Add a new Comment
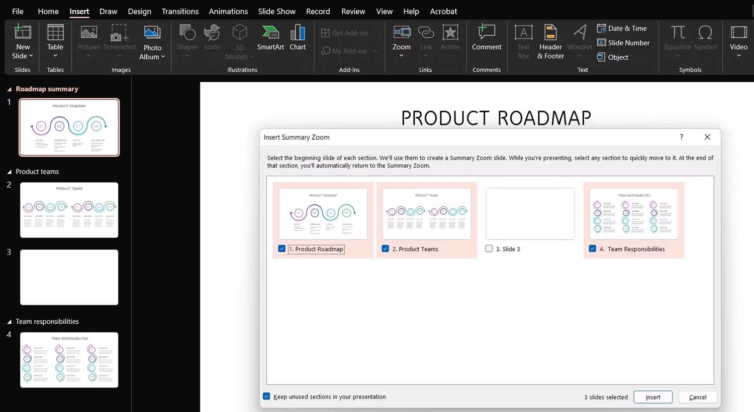This screenshot has width=754, height=412. coord(486,40)
